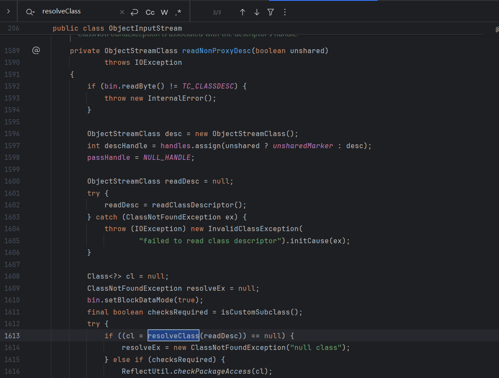The height and width of the screenshot is (378, 499).
Task: Open search history dropdown magnifier
Action: 30,12
